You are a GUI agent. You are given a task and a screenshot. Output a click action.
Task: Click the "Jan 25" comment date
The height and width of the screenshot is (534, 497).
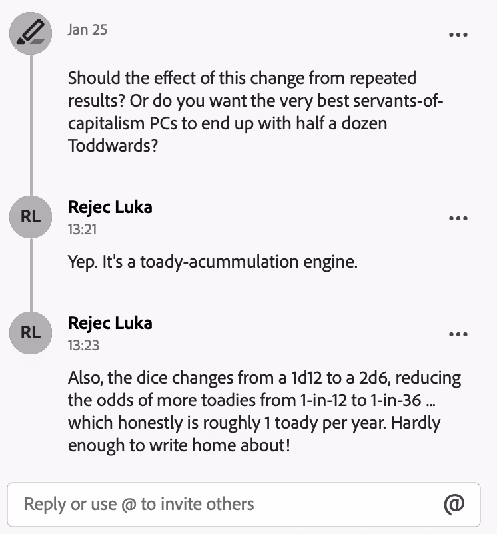pos(87,30)
